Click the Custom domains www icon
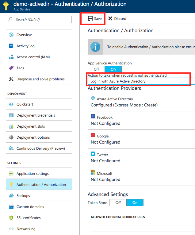Screen dimensions: 195x235 pos(11,207)
